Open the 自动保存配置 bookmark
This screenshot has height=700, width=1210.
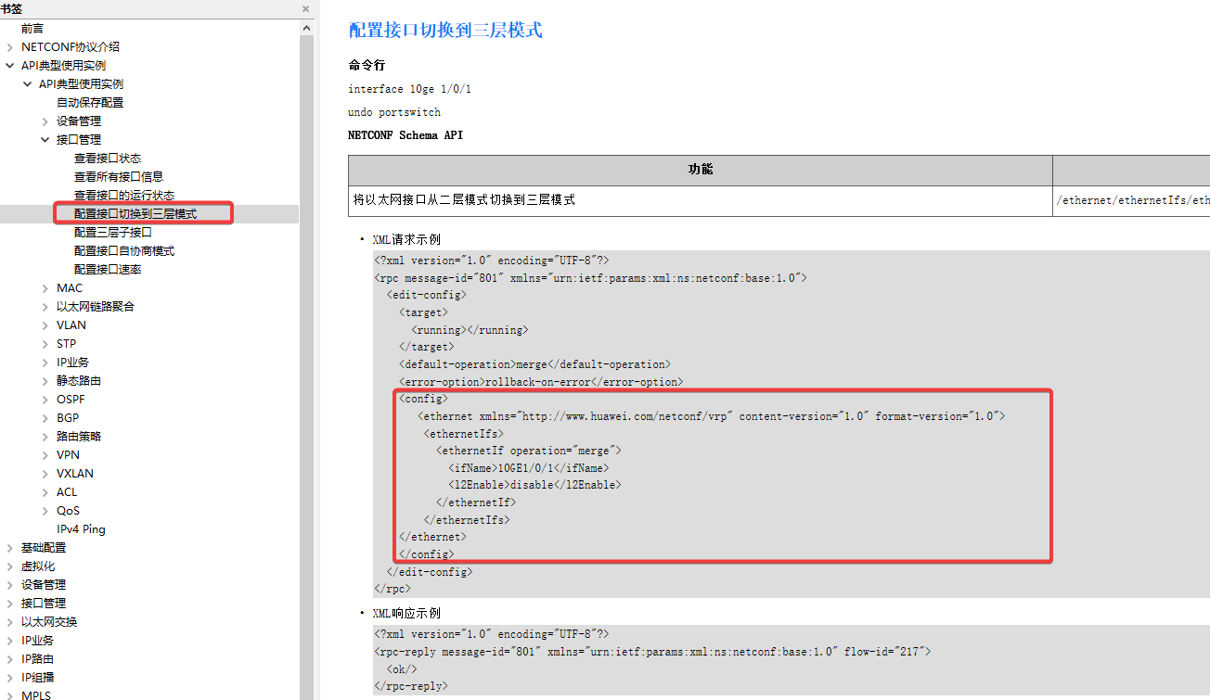(x=90, y=103)
